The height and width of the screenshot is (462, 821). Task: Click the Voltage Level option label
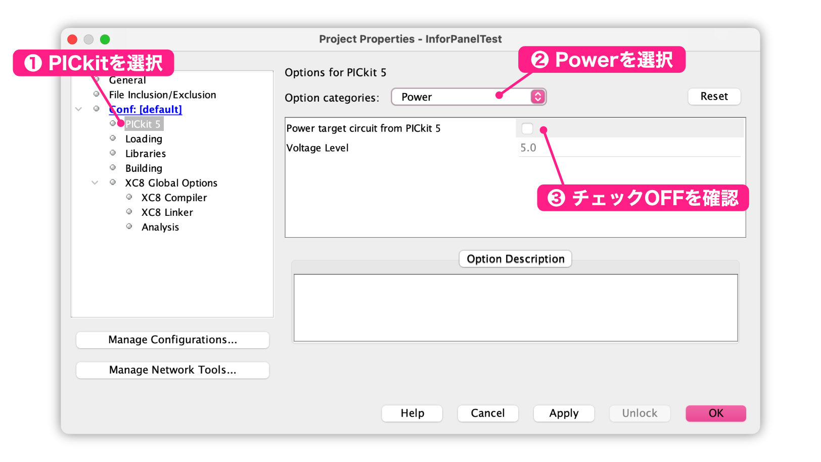317,148
